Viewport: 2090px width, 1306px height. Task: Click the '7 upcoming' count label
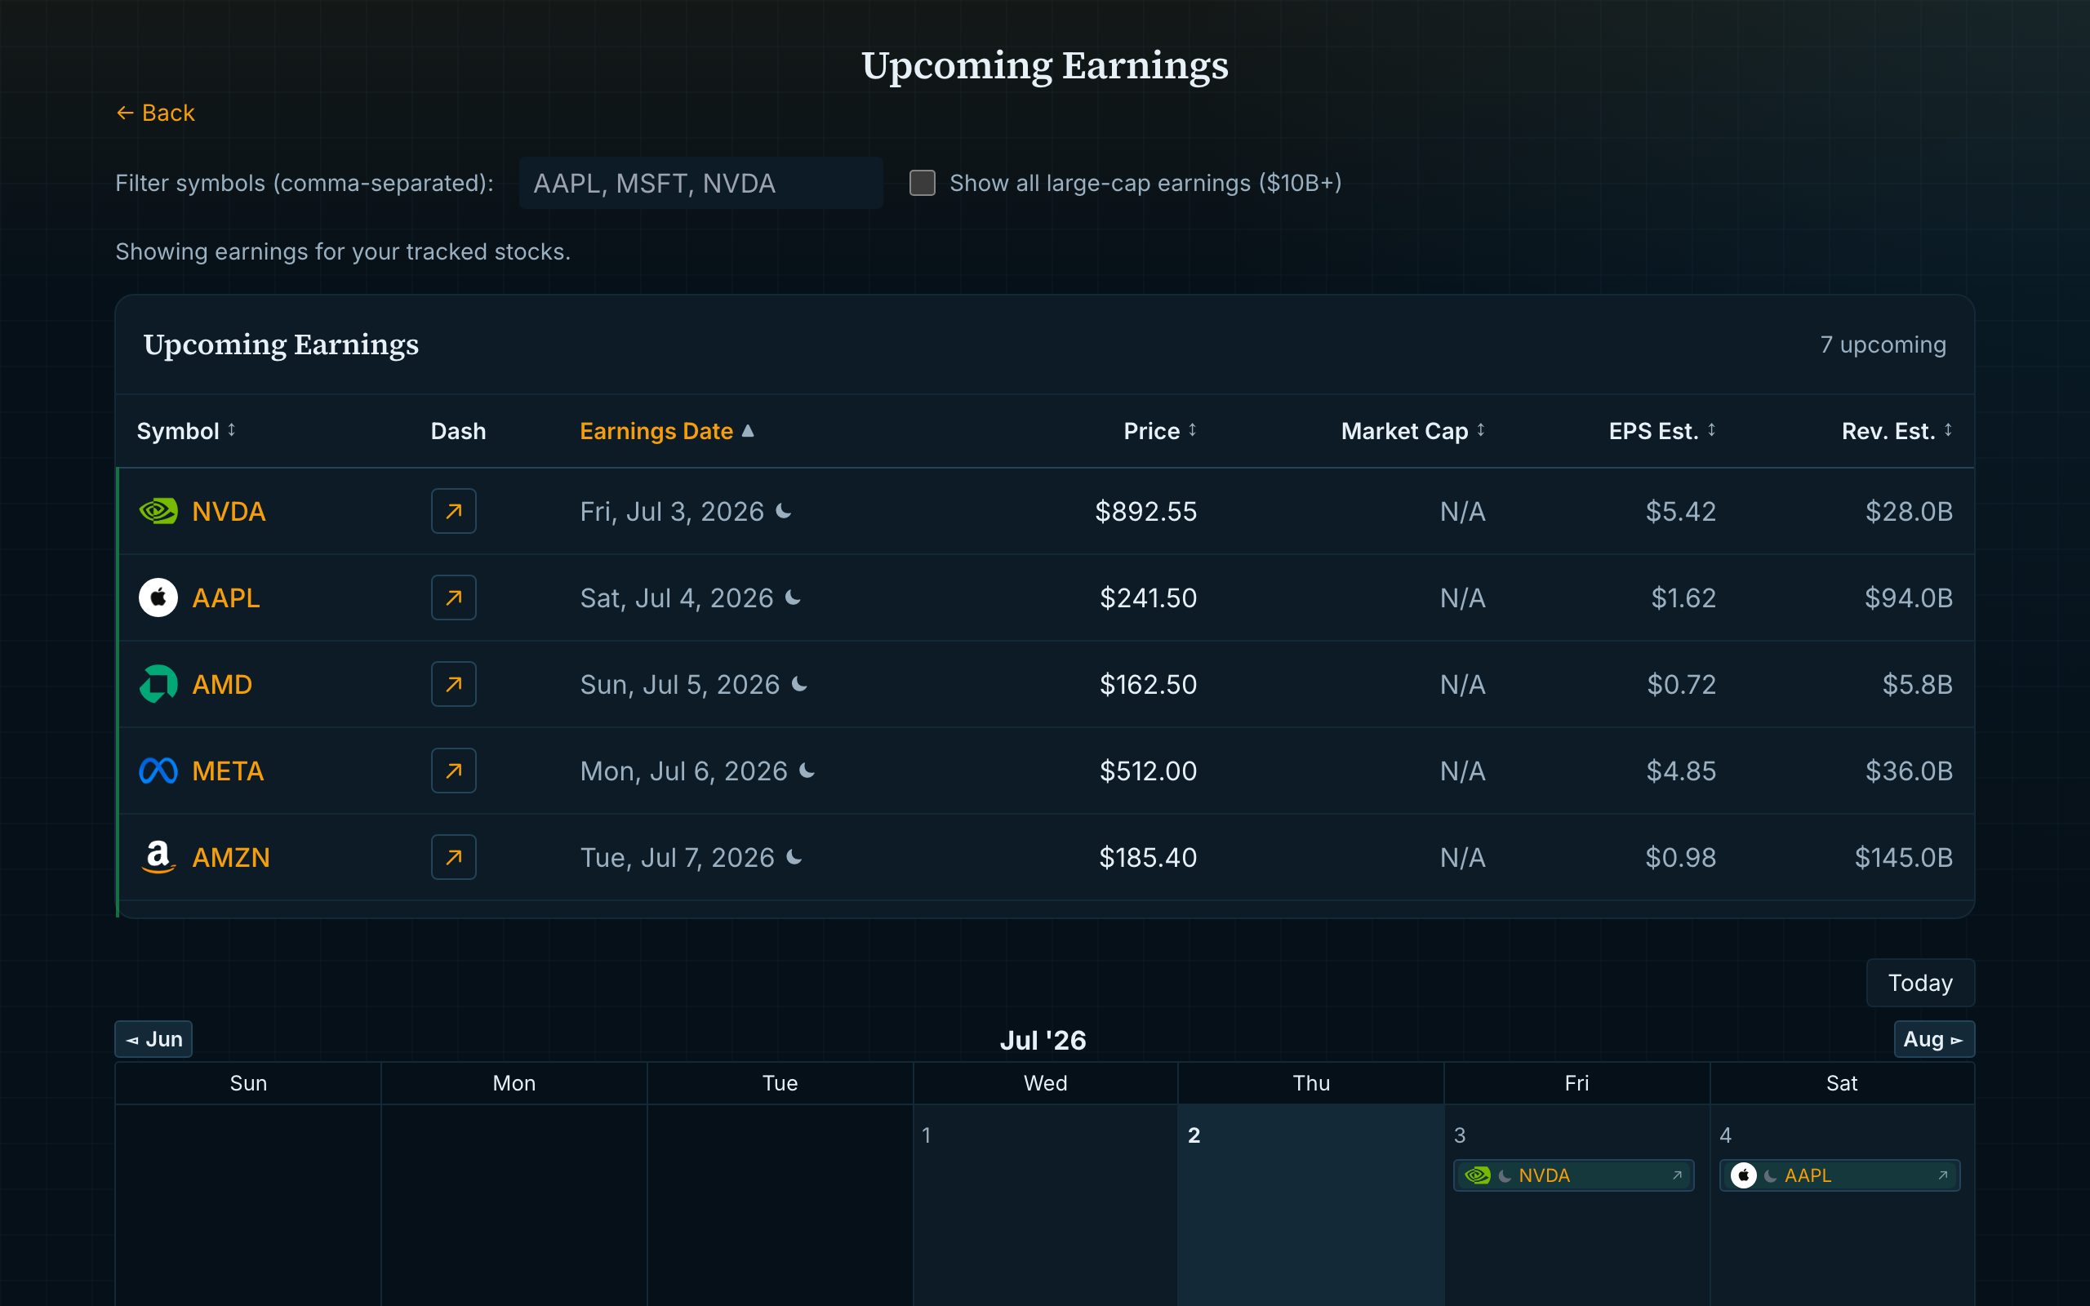1883,344
